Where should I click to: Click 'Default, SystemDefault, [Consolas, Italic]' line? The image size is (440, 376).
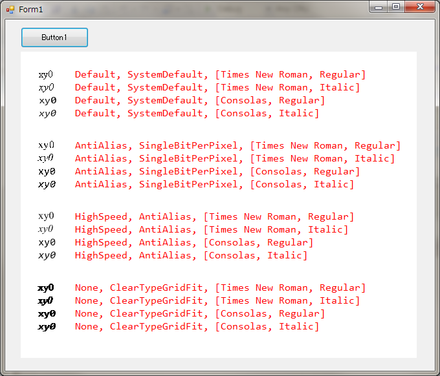click(x=197, y=113)
